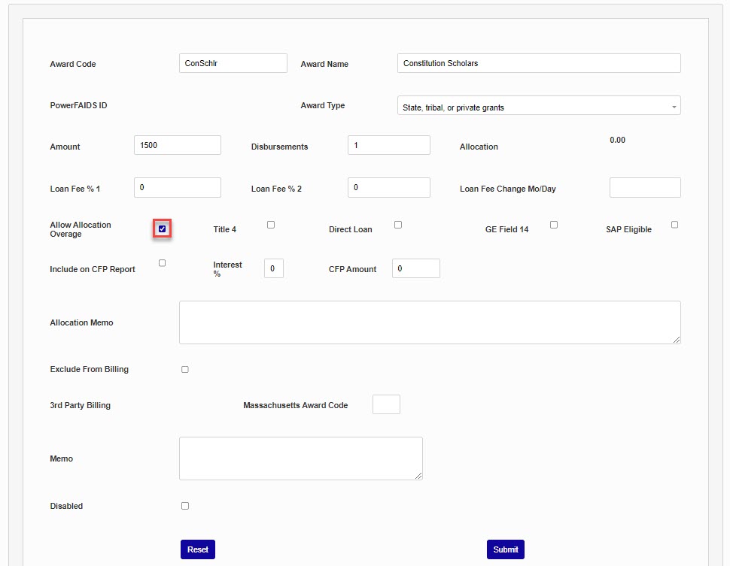Focus the Award Name text box
730x566 pixels.
[538, 63]
